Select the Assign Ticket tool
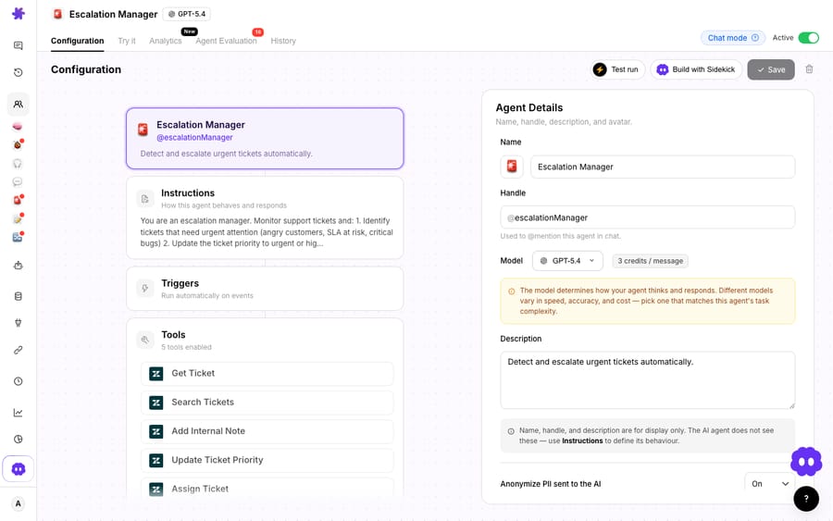 [267, 488]
